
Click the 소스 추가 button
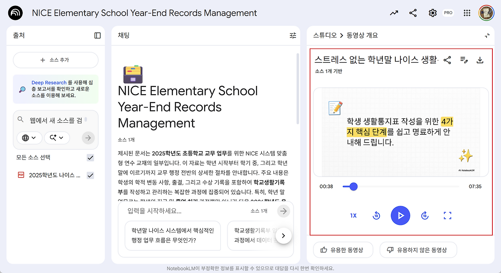pos(56,60)
